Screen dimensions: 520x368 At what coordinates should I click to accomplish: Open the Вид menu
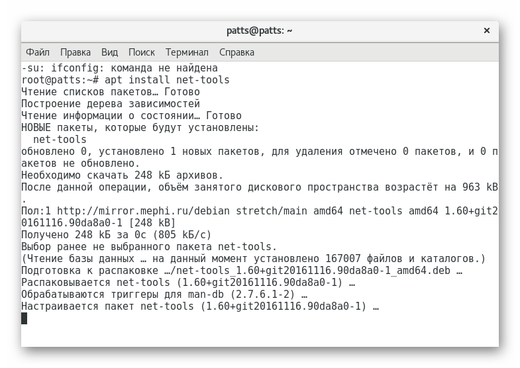(109, 52)
